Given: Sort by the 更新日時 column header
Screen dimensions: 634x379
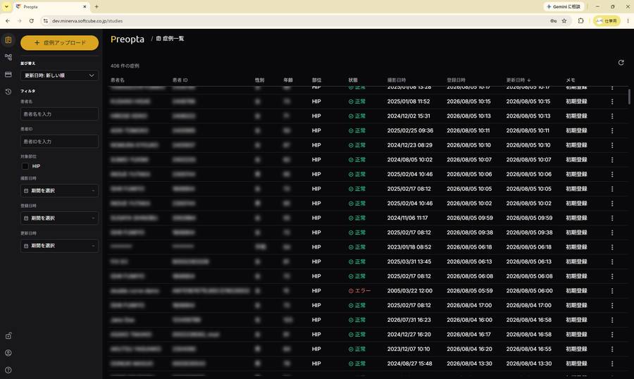Looking at the screenshot, I should coord(518,80).
